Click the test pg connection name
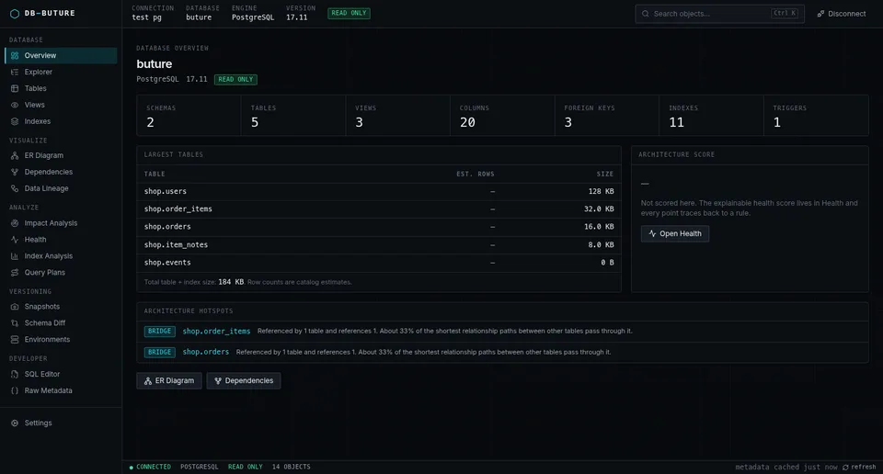 coord(146,17)
